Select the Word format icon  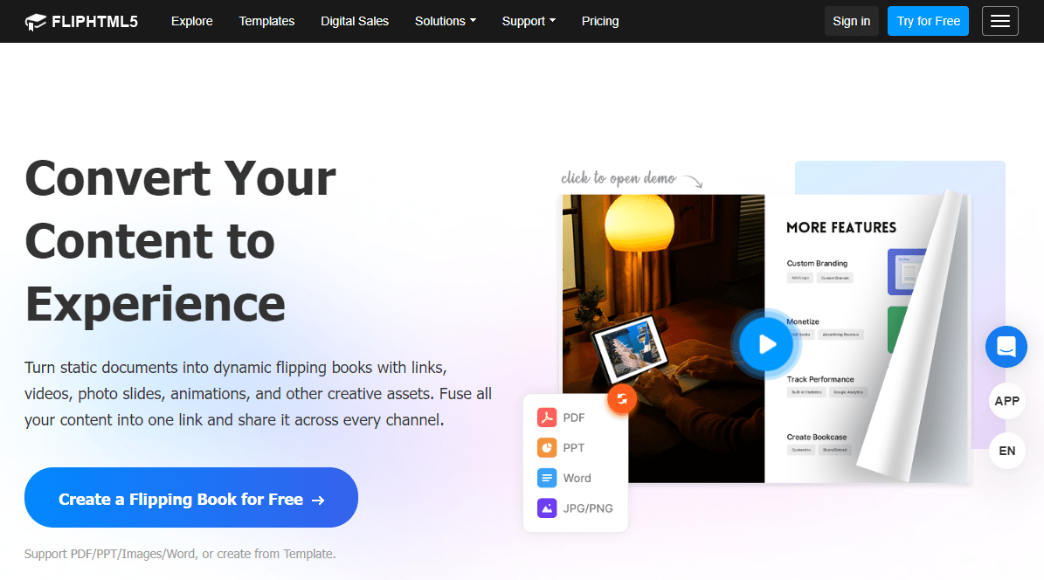(548, 478)
